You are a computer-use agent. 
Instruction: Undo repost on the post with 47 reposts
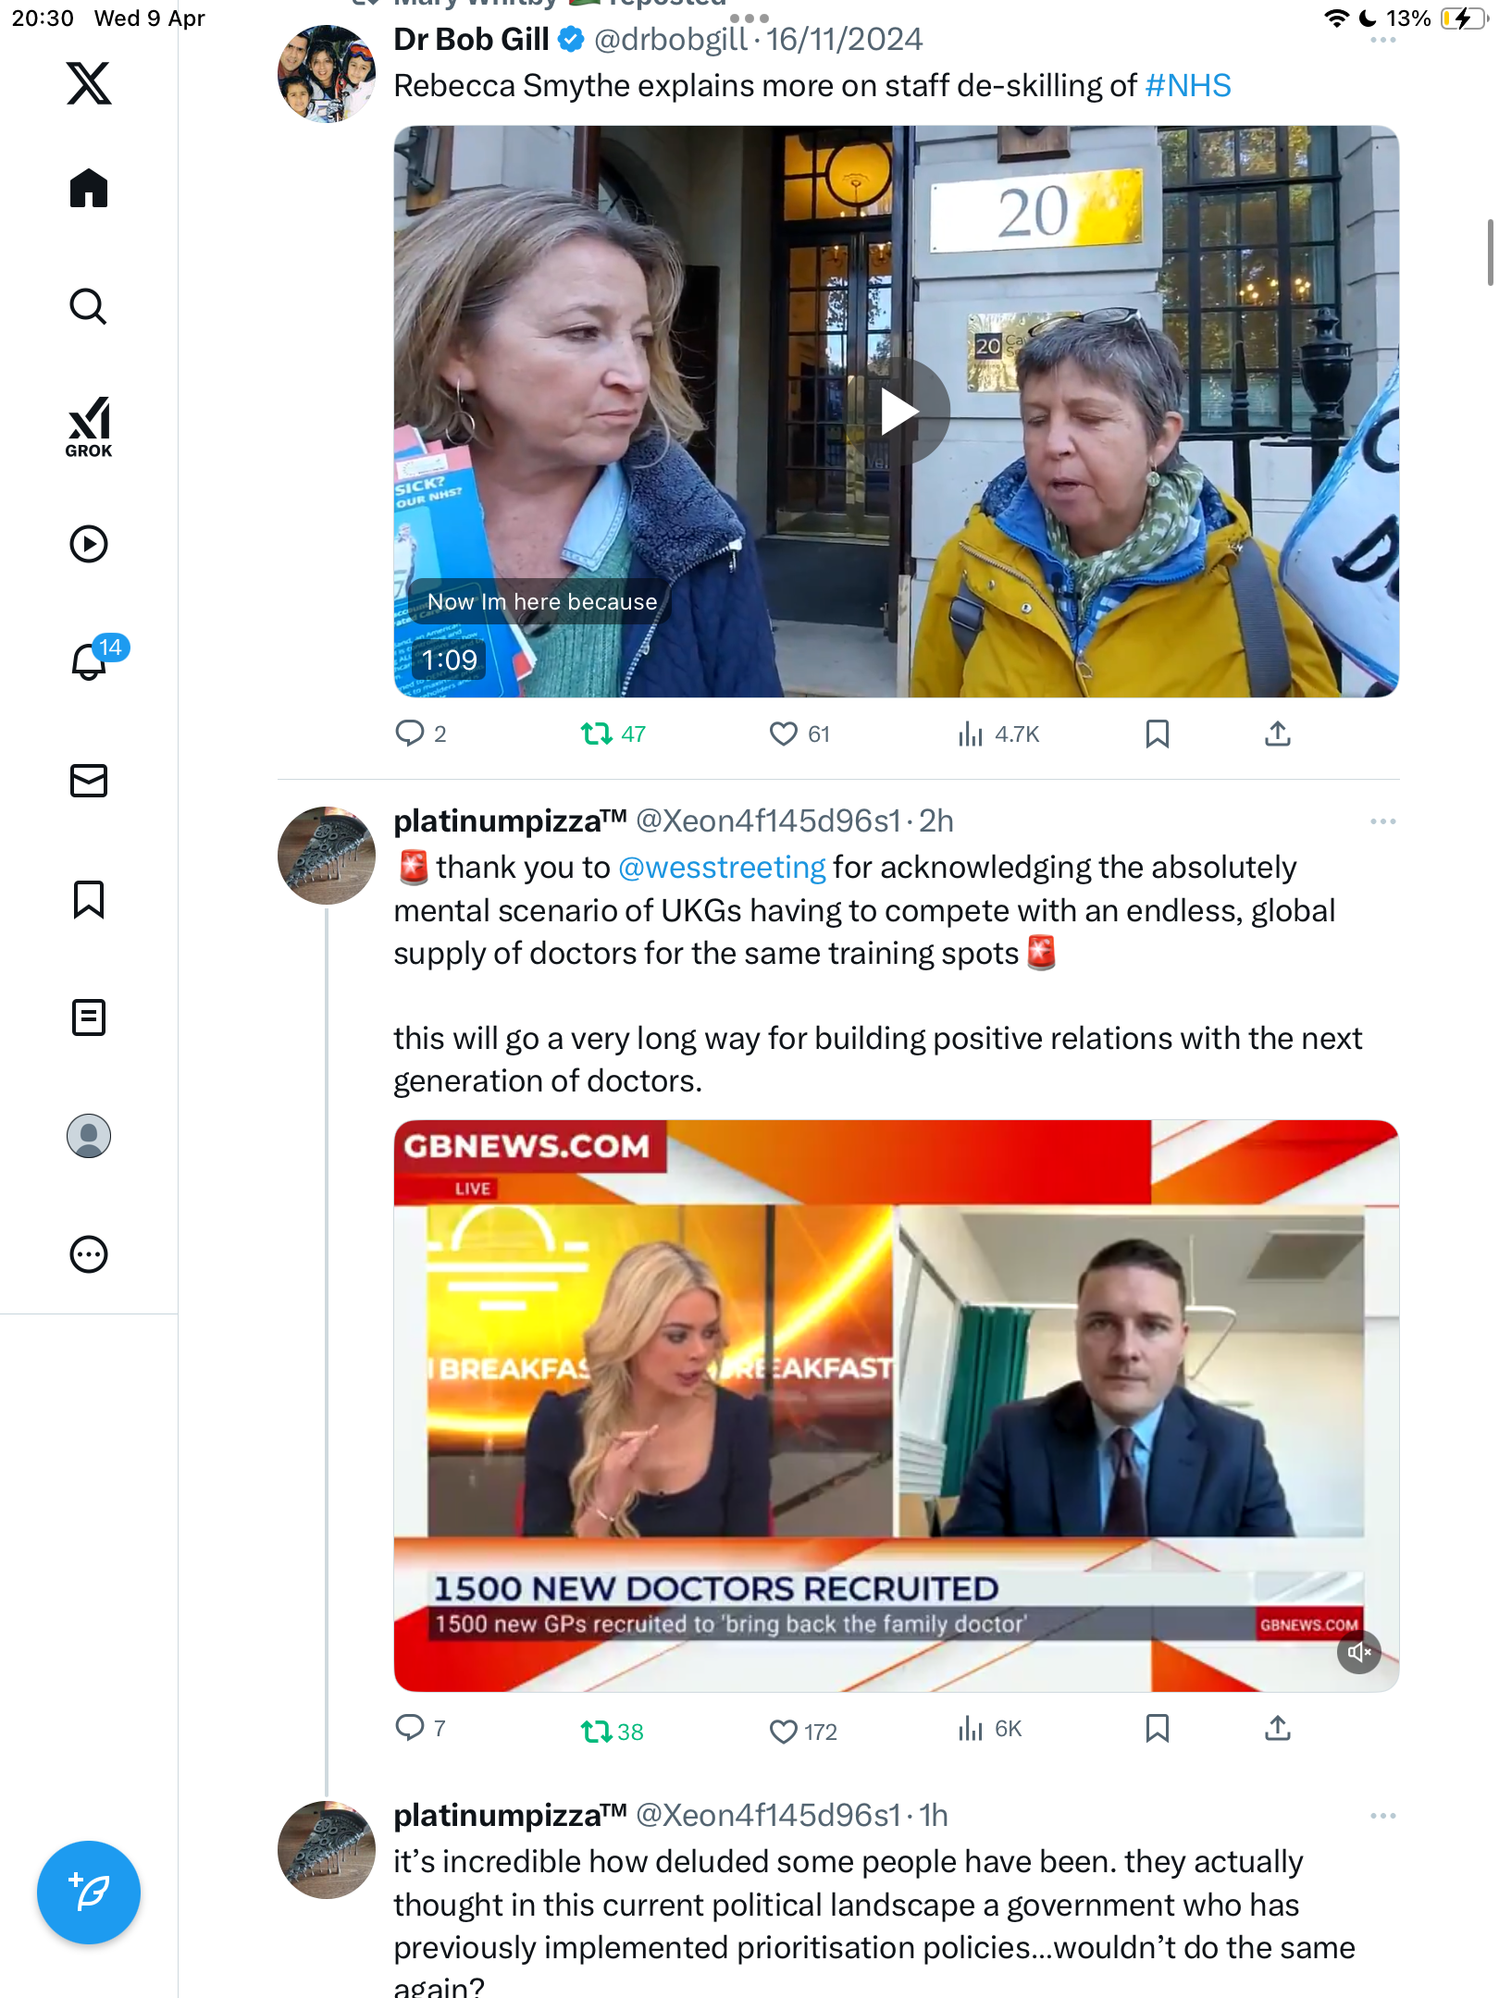pyautogui.click(x=613, y=734)
